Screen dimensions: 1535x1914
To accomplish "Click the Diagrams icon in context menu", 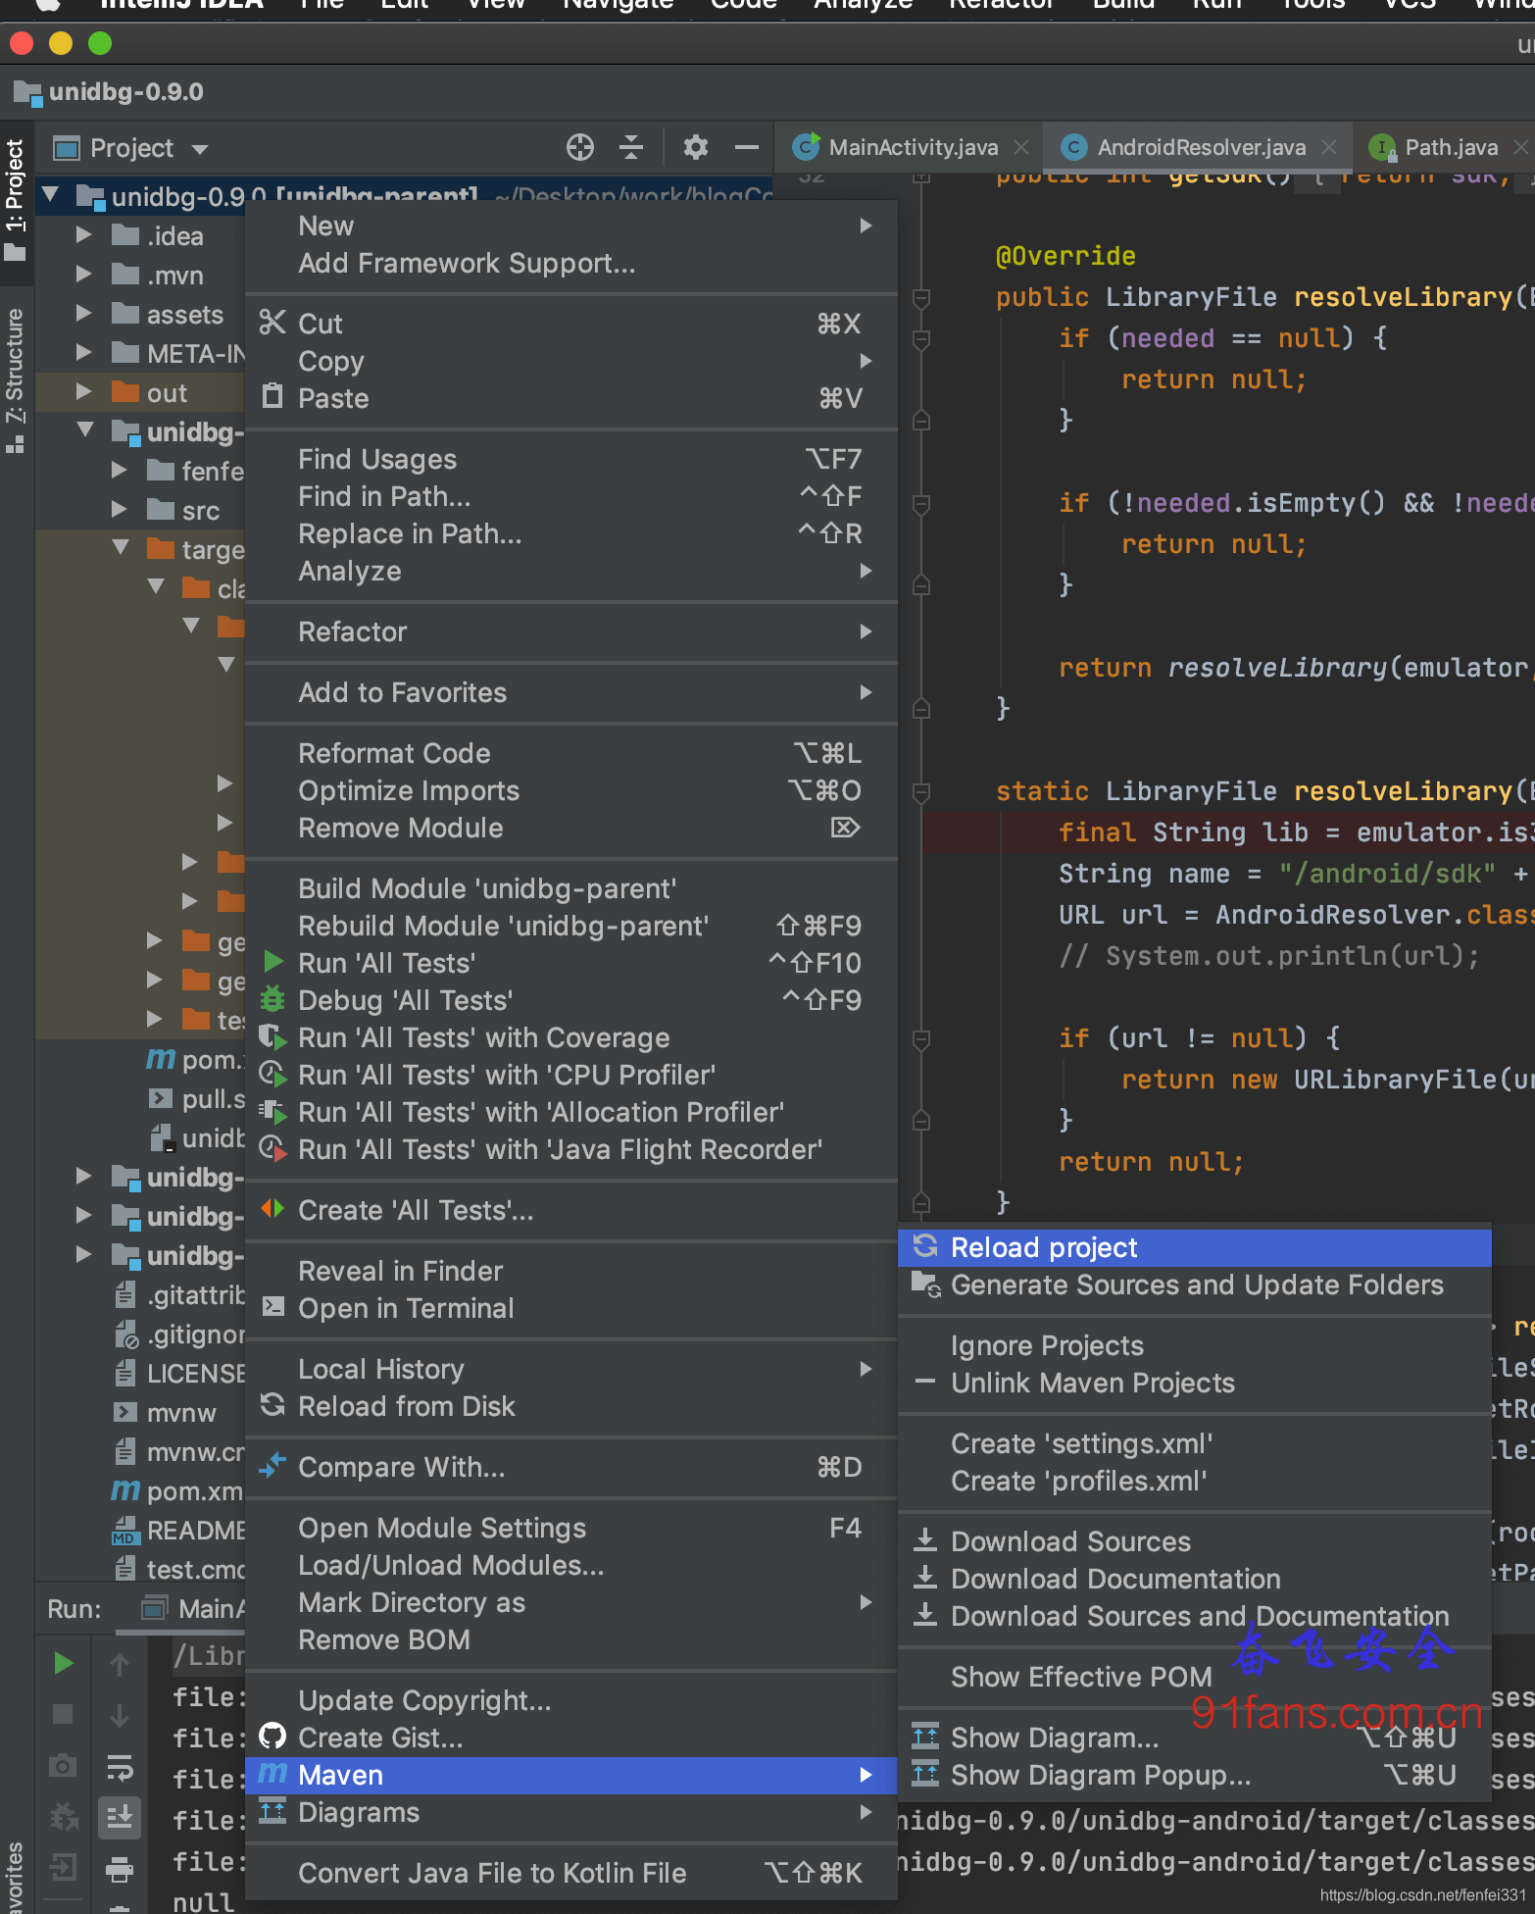I will pos(272,1811).
